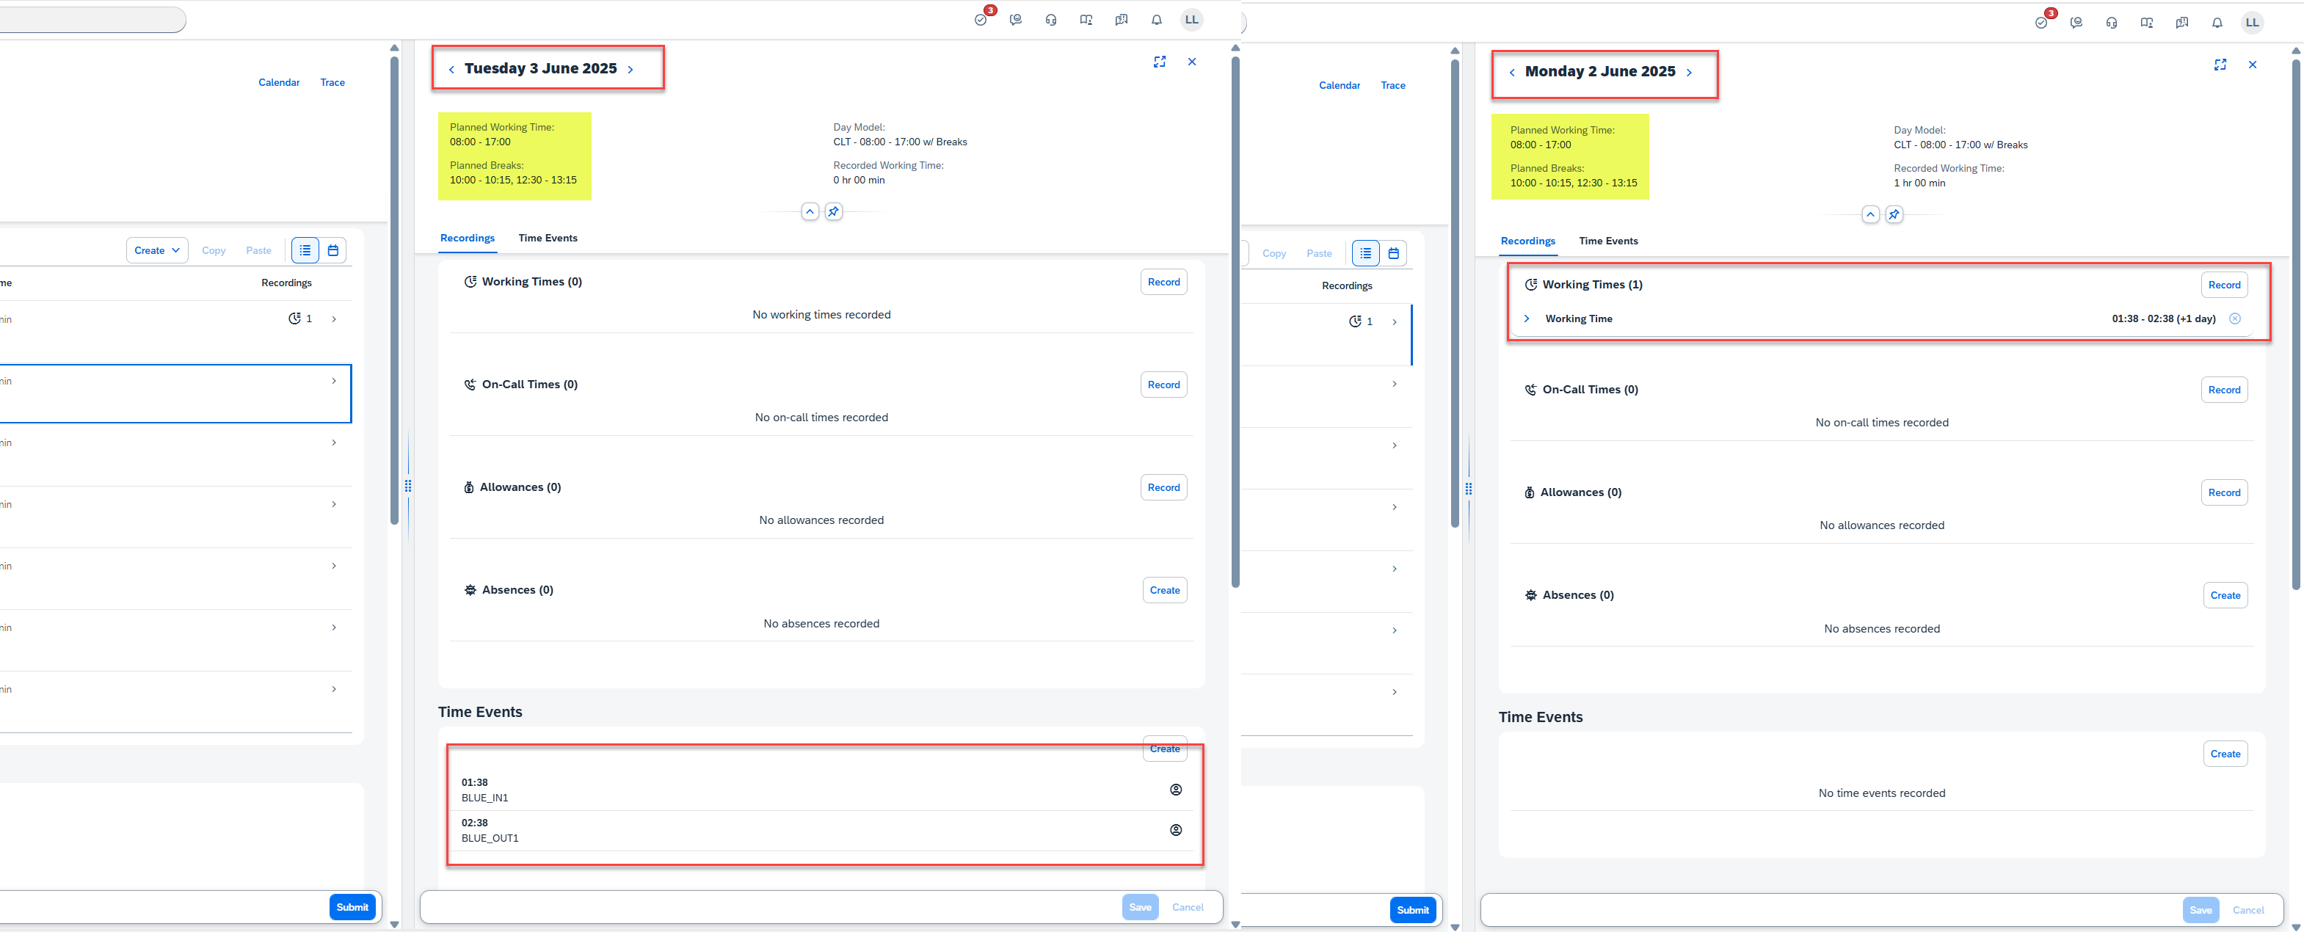The height and width of the screenshot is (932, 2304).
Task: Record Working Times on Tuesday 3 June
Action: pyautogui.click(x=1163, y=282)
